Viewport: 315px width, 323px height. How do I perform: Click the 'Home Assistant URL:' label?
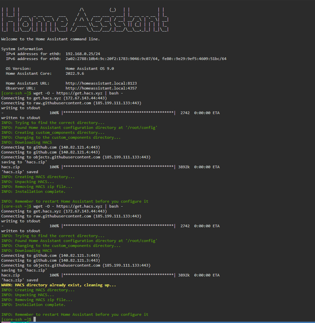tap(28, 83)
